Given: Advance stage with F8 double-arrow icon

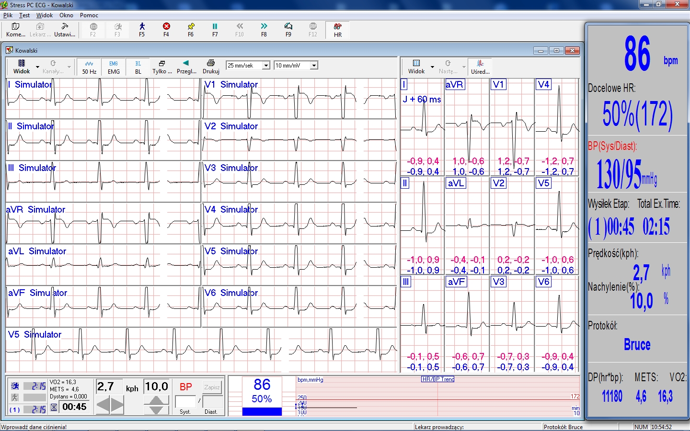Looking at the screenshot, I should (x=264, y=29).
